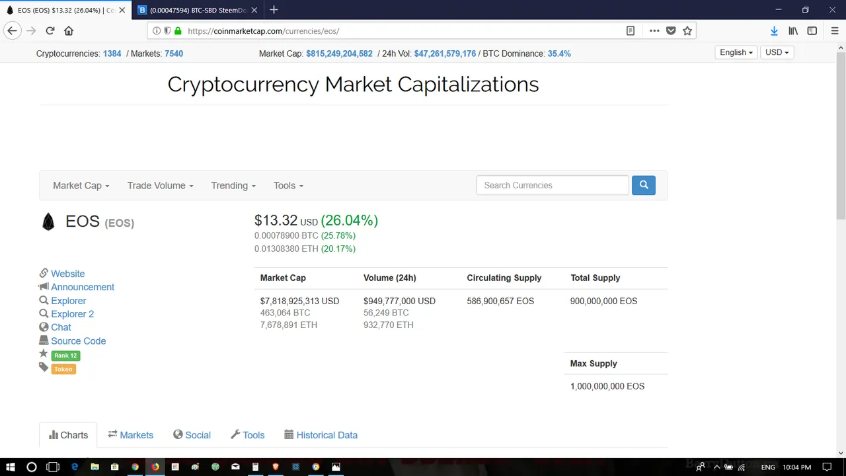The image size is (846, 476).
Task: Open the Tools tab below EOS stats
Action: 247,435
